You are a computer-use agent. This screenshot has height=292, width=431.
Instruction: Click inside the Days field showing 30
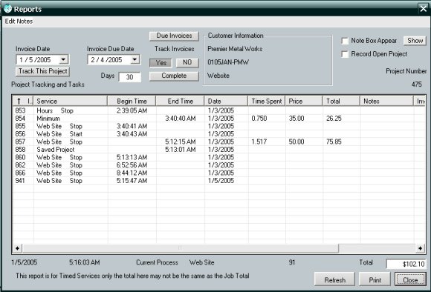(x=130, y=77)
